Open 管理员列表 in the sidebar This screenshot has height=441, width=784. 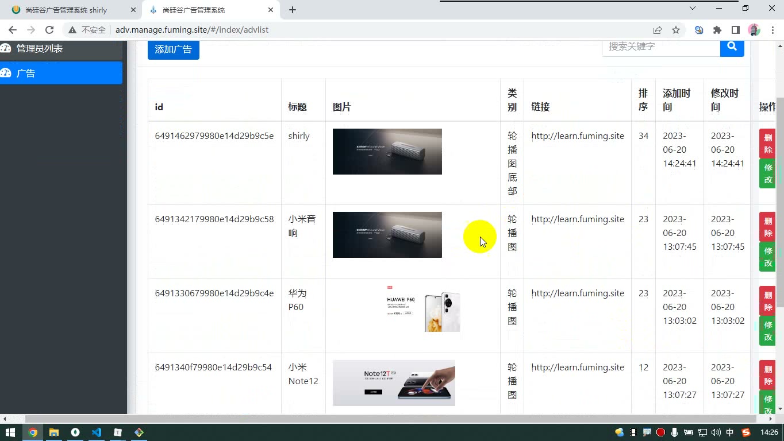[61, 49]
